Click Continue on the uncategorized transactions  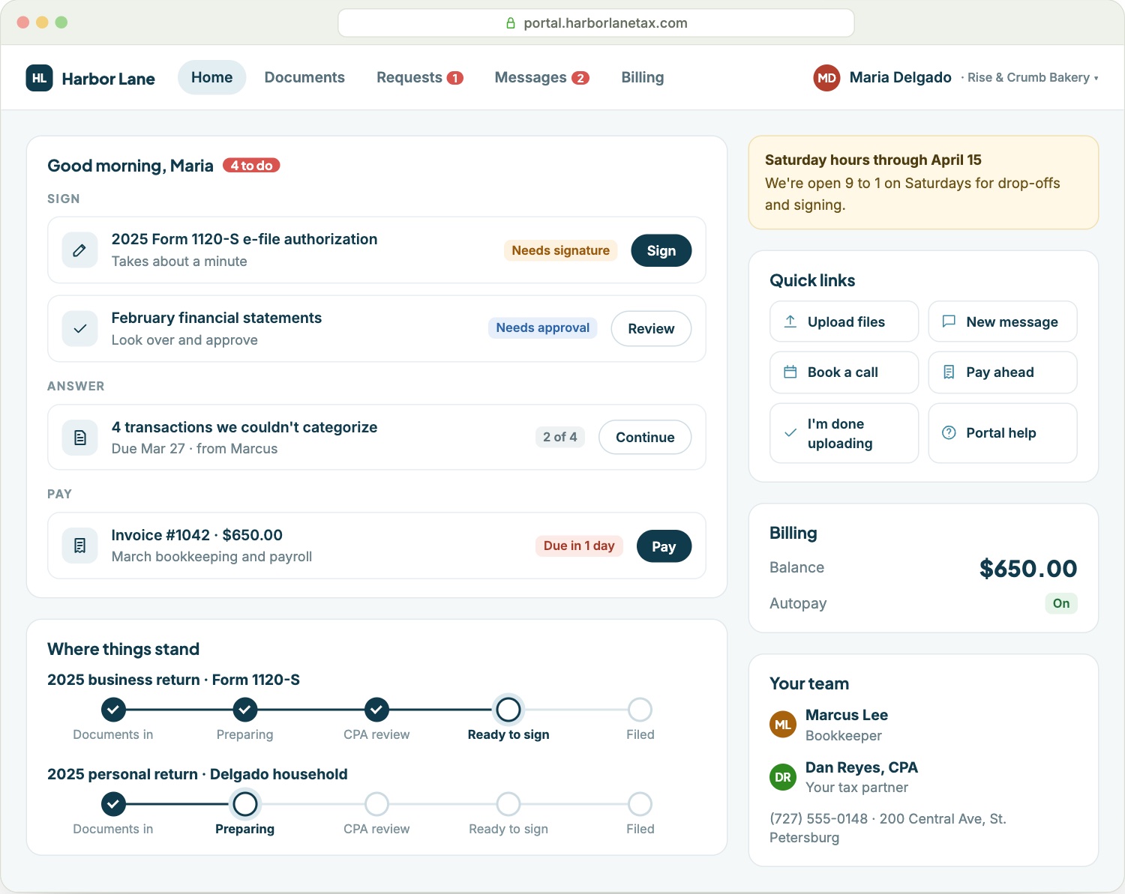(645, 437)
